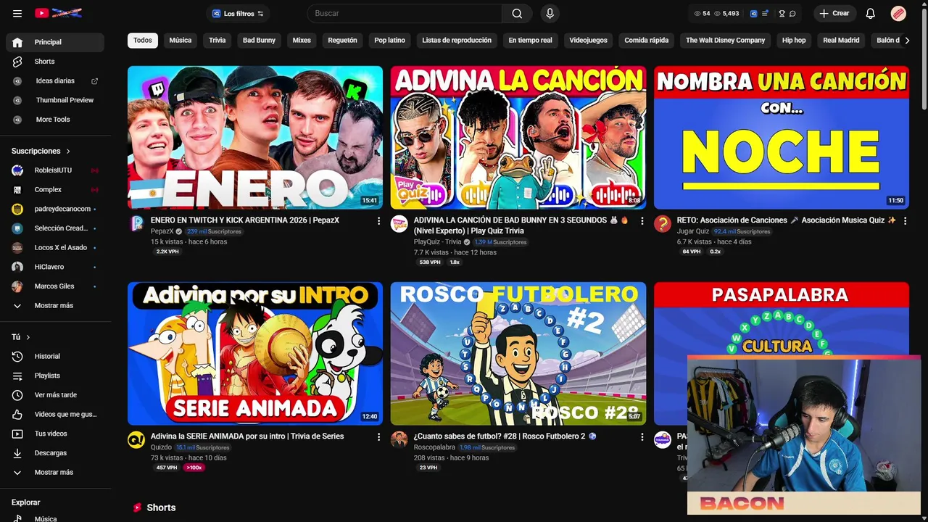Open Los filtros toggle button
Image resolution: width=928 pixels, height=522 pixels.
(x=238, y=13)
